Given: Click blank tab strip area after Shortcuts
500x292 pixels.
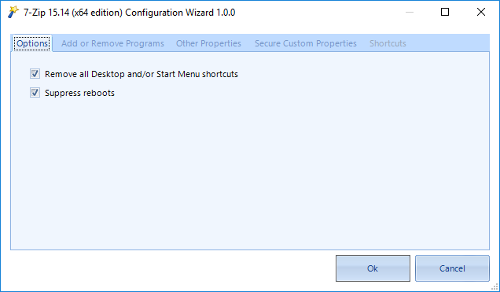Looking at the screenshot, I should (450, 43).
